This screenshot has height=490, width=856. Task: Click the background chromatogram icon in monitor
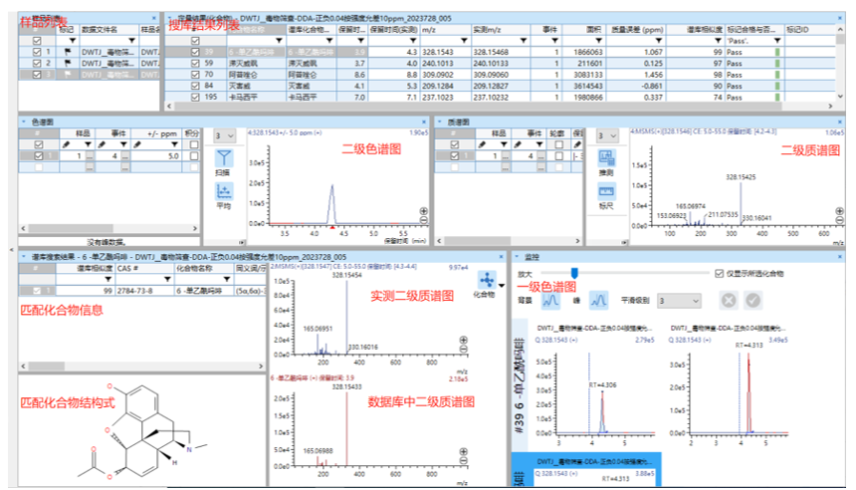click(x=550, y=300)
